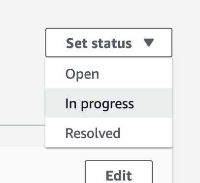Open editing via the Edit button
This screenshot has height=183, width=200.
tap(119, 172)
